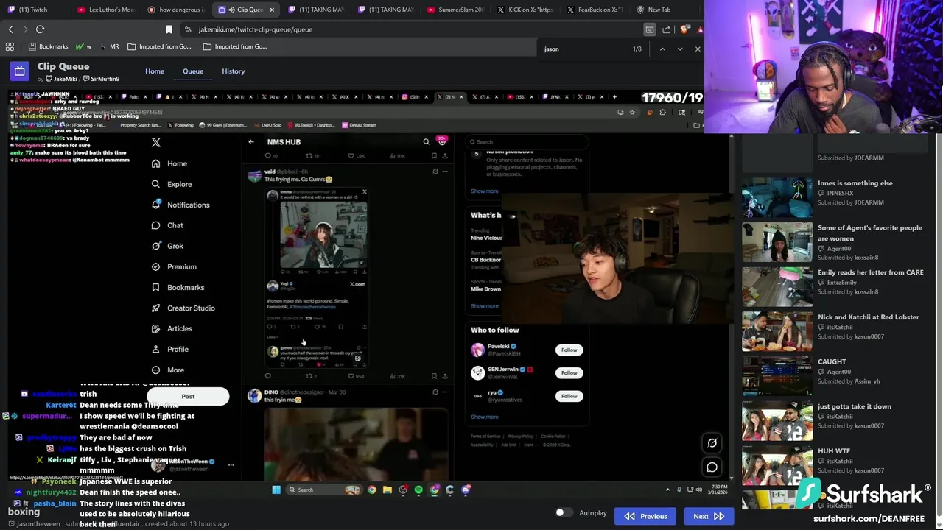943x530 pixels.
Task: Click the floating Grok button at bottom right
Action: [x=712, y=443]
